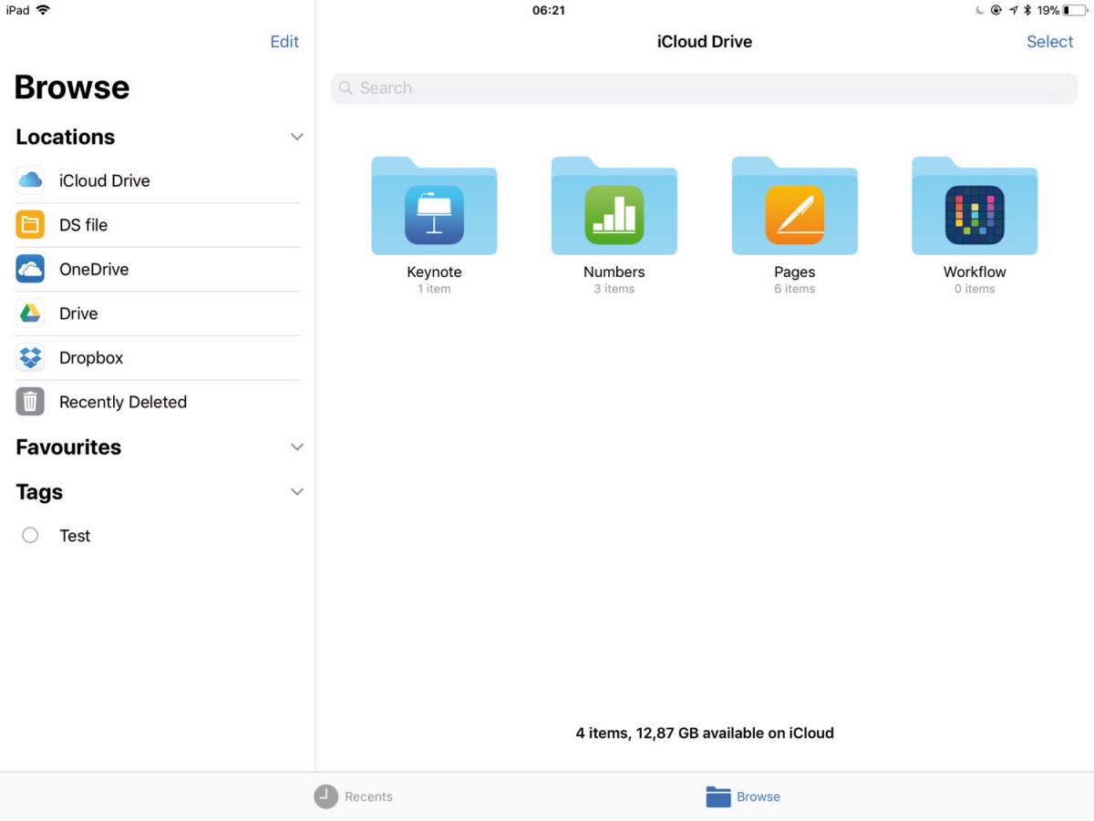Select the Recently Deleted label

pyautogui.click(x=123, y=402)
